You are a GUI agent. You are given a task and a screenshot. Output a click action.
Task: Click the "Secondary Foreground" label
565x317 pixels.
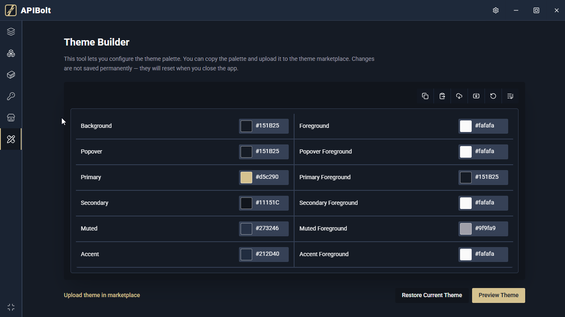click(329, 203)
